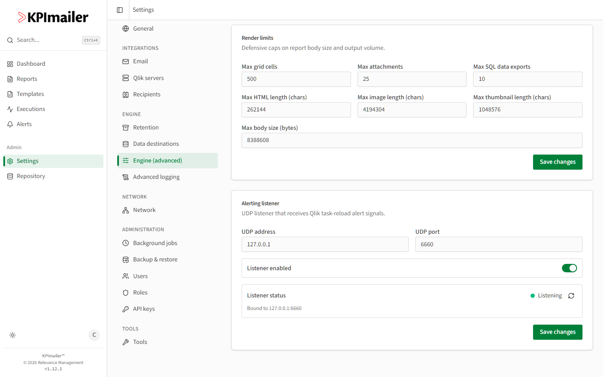Refresh the listener status
Screen dimensions: 603x377
tap(571, 296)
